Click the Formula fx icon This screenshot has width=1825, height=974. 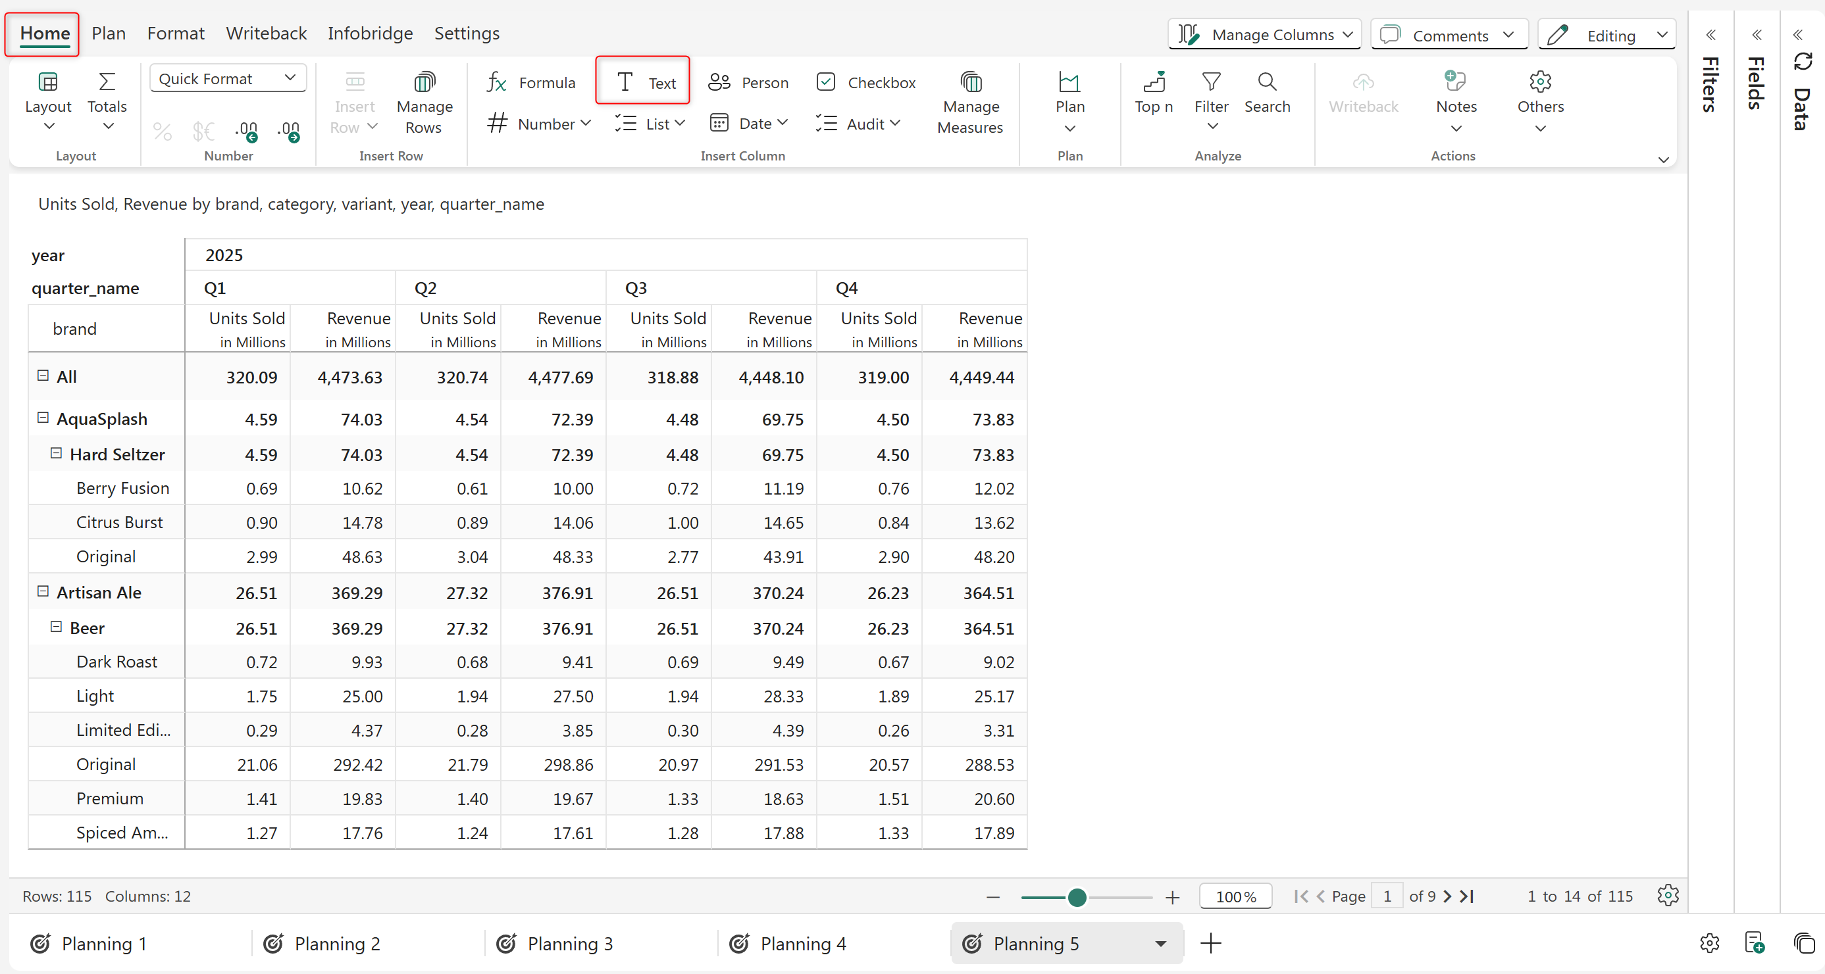[x=497, y=83]
